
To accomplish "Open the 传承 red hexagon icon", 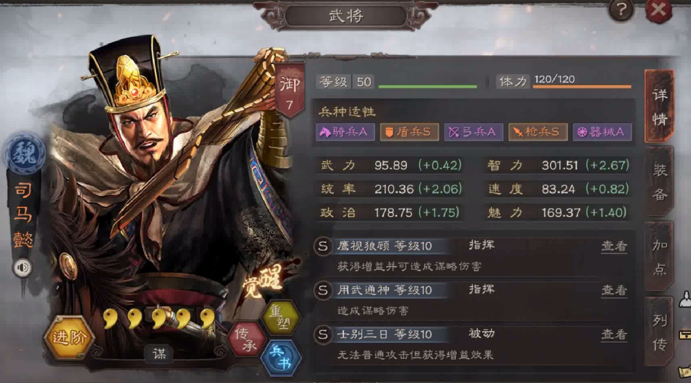I will tap(246, 339).
